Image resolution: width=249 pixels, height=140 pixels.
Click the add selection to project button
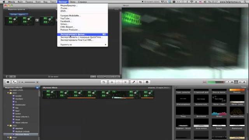tap(104, 82)
